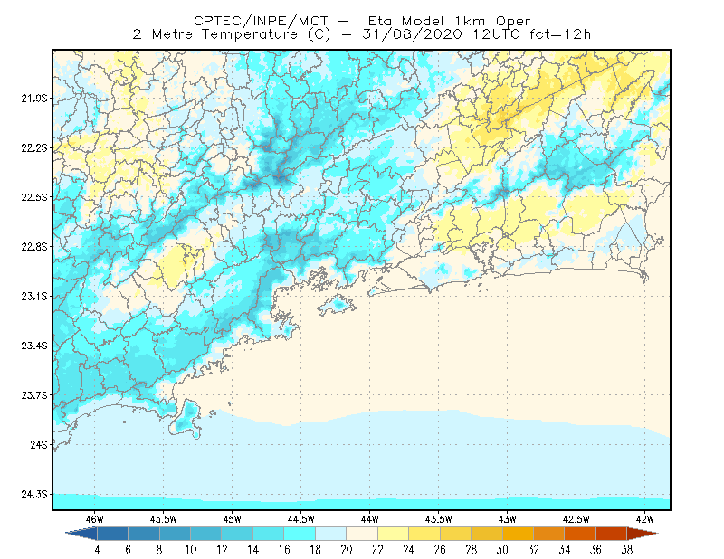Select the cream 20-22 colorbar swatch

[362, 534]
